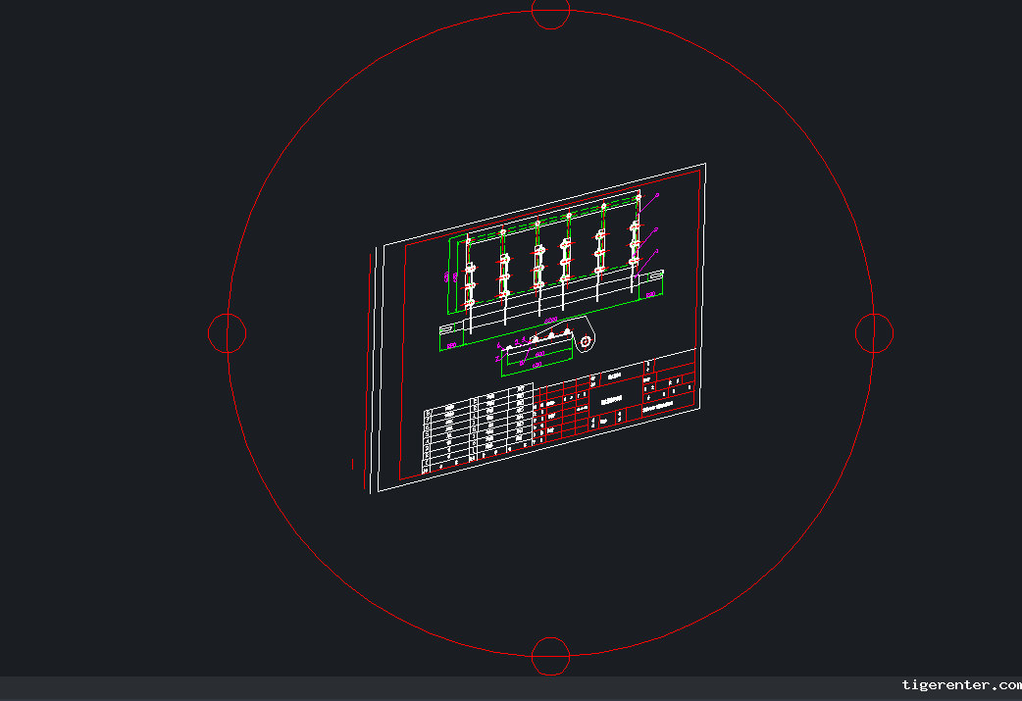Select the rightmost vertical rod in the assembly
1022x701 pixels.
tap(636, 245)
